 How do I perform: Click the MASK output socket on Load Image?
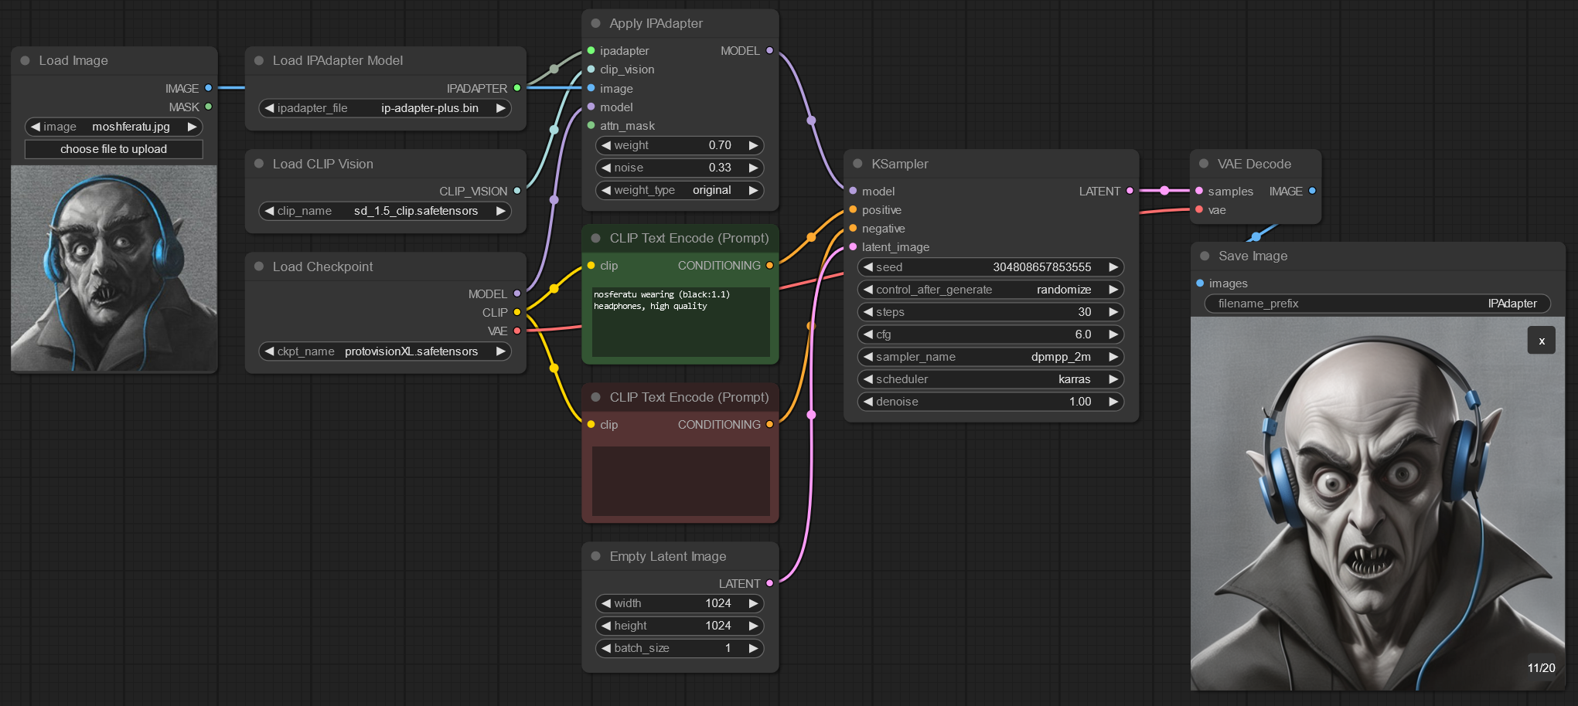(x=208, y=107)
